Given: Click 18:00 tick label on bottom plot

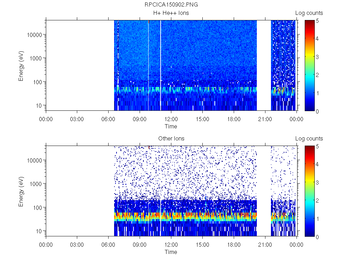Looking at the screenshot, I should tap(234, 245).
